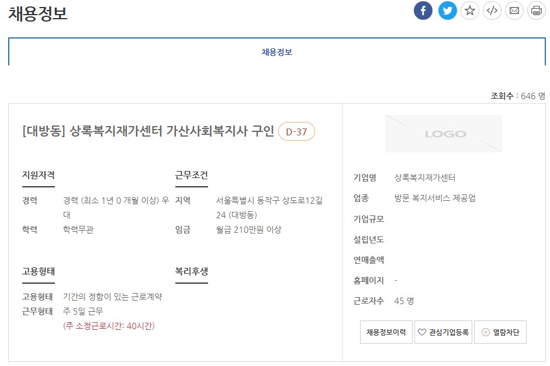Register company via 관심기업등록 button

444,332
